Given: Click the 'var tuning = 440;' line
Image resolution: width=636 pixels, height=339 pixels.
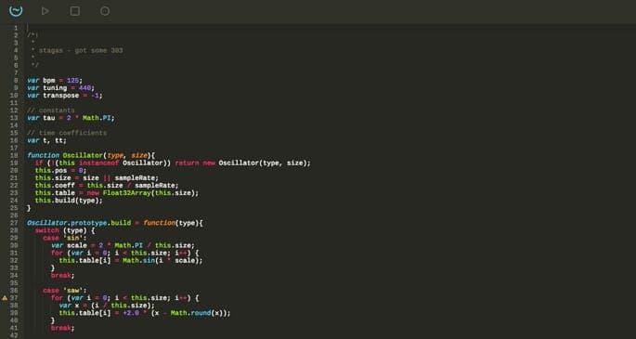Looking at the screenshot, I should (61, 88).
